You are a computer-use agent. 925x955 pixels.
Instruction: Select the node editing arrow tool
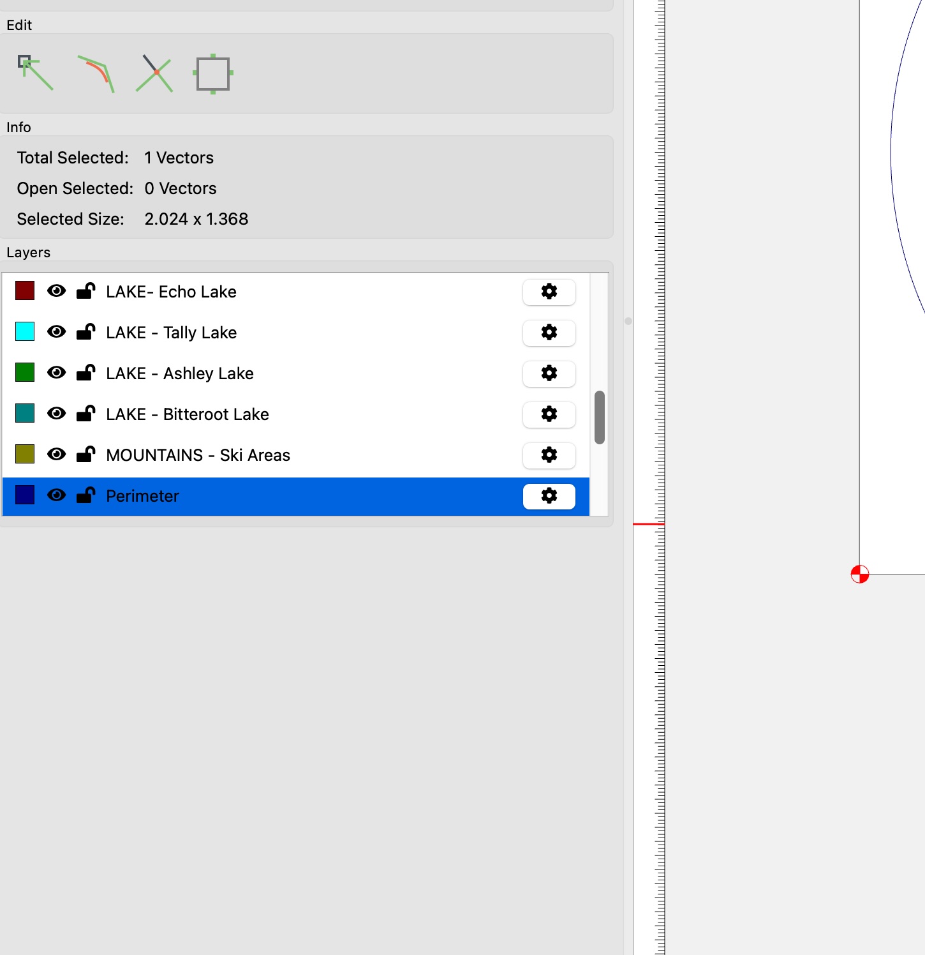point(36,73)
